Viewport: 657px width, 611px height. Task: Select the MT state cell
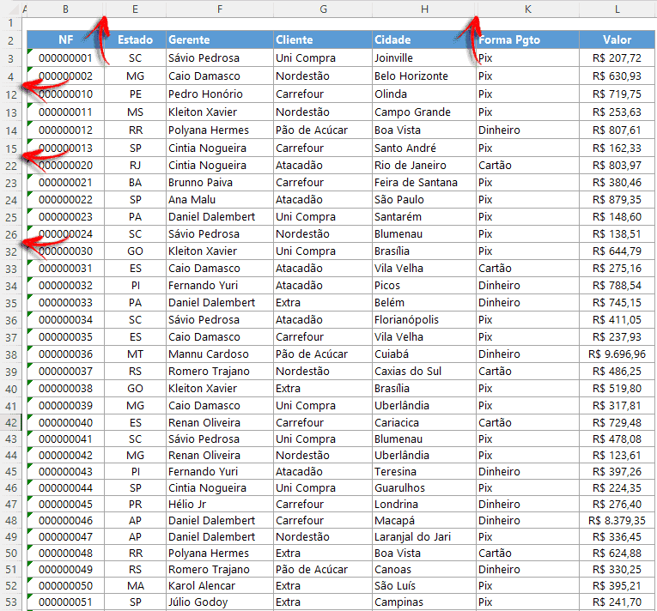click(136, 354)
